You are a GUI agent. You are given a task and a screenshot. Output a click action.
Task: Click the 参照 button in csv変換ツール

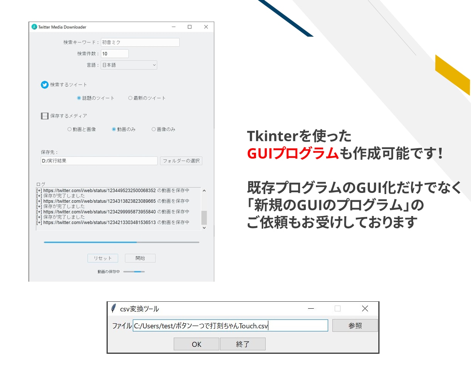(355, 326)
